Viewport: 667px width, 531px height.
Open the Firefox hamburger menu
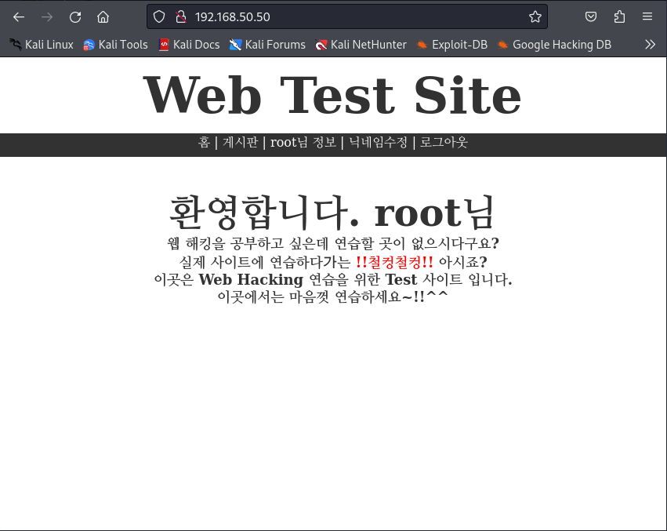coord(647,17)
